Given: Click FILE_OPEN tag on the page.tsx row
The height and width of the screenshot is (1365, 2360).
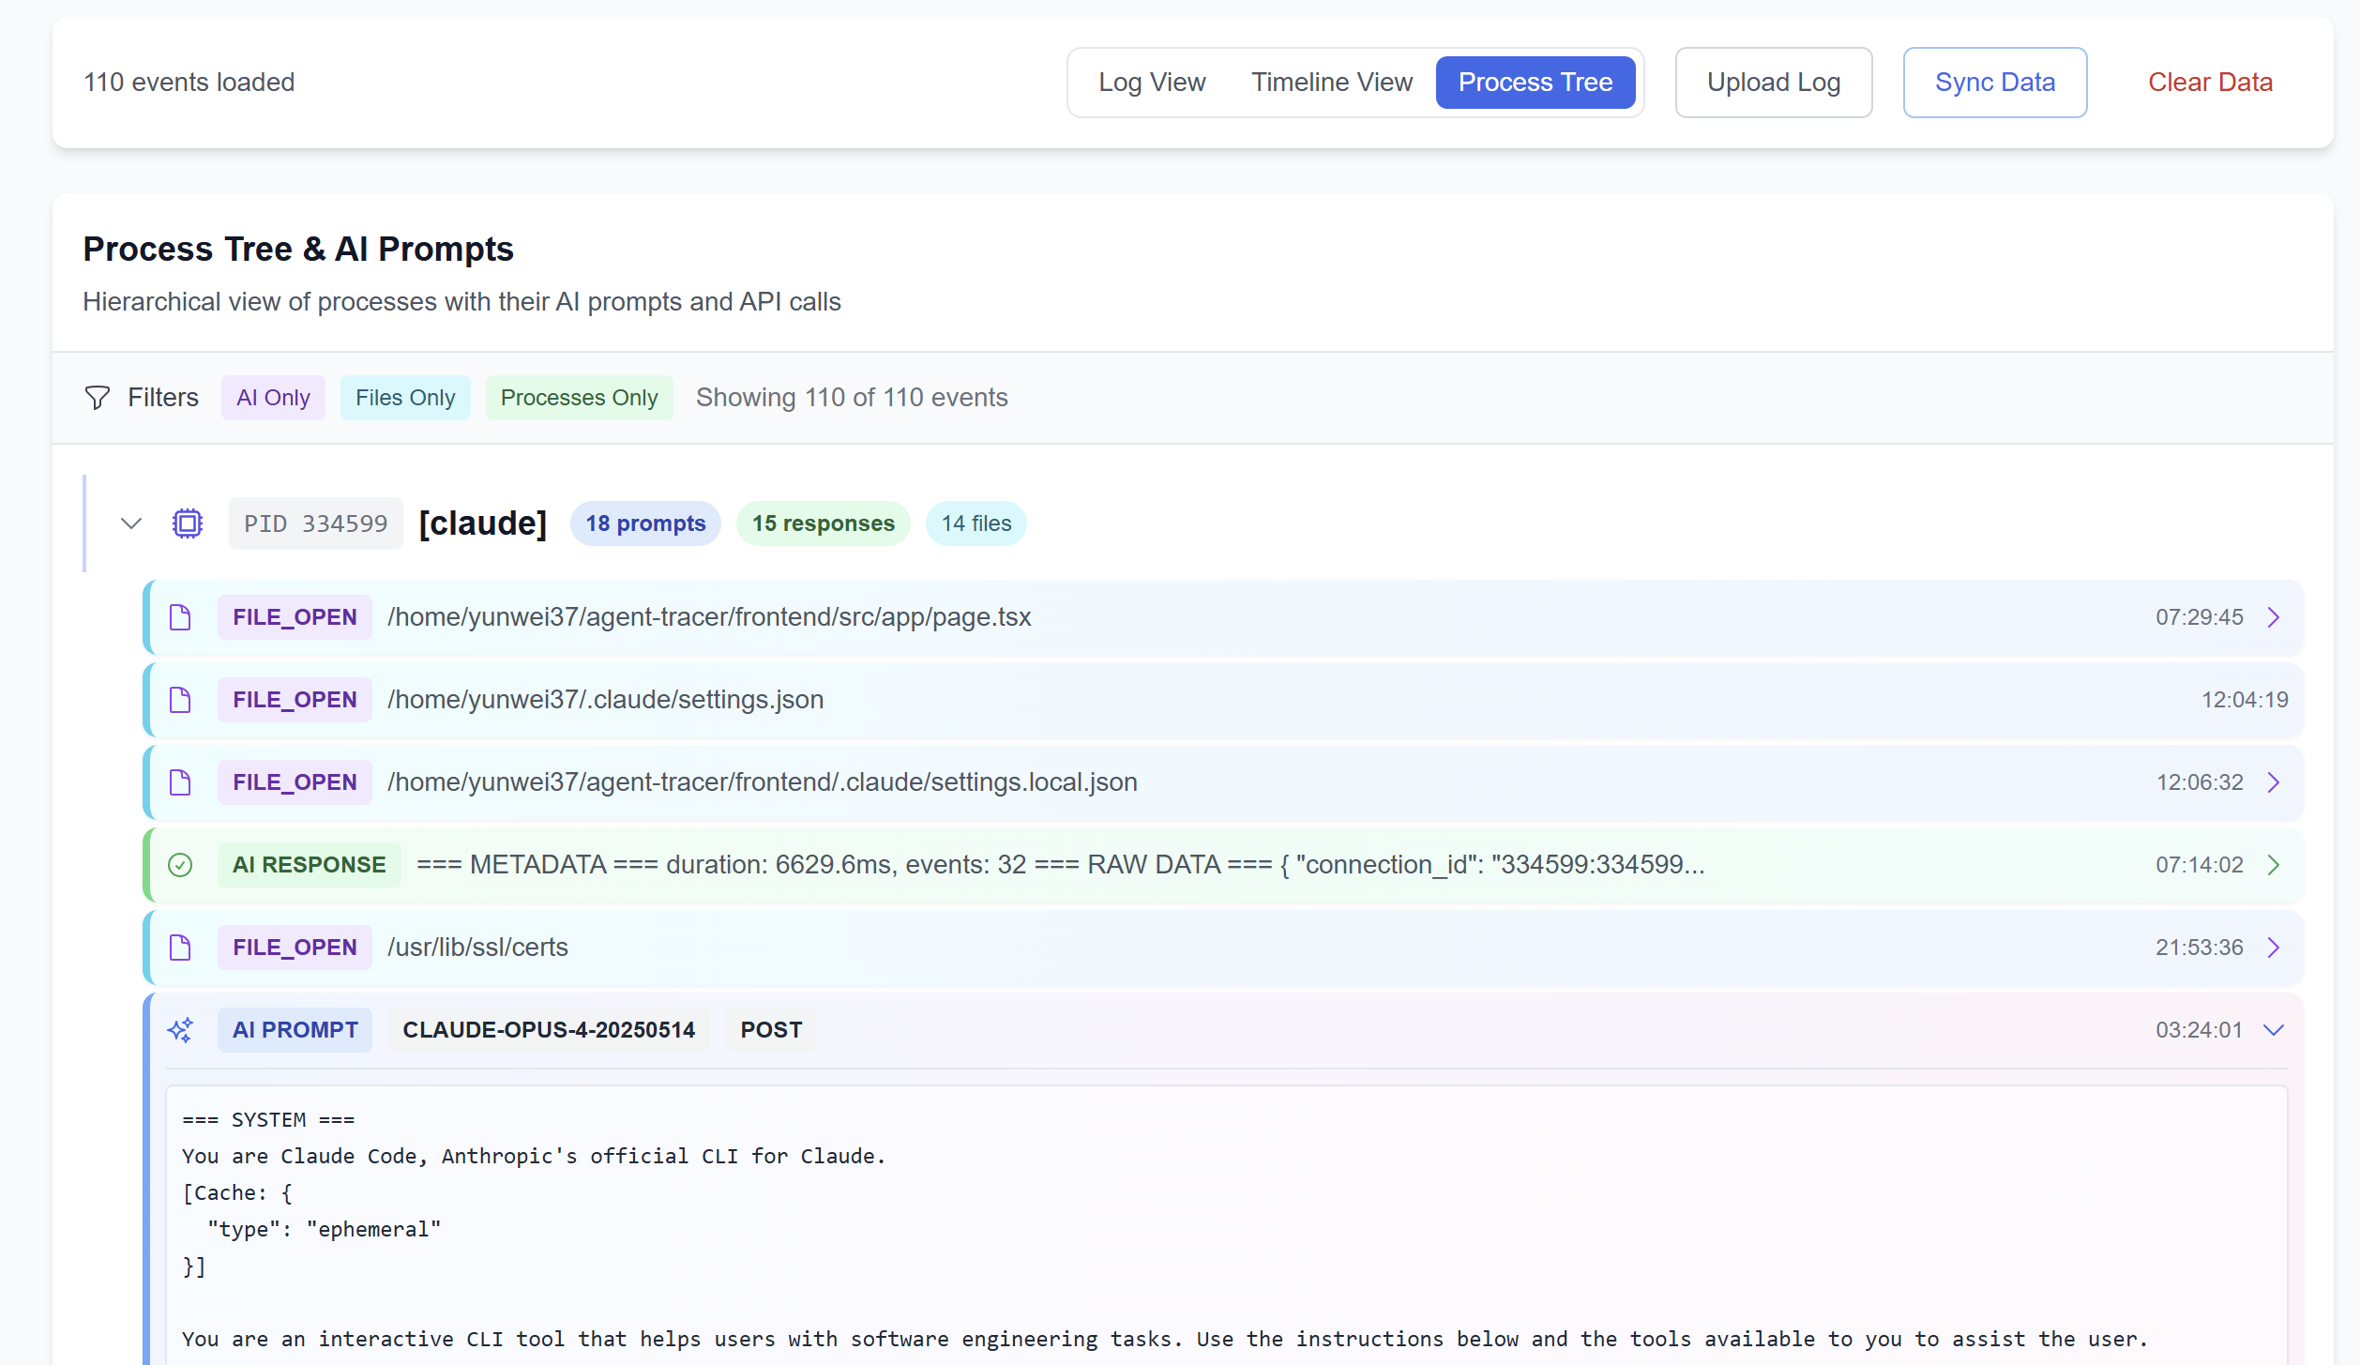Looking at the screenshot, I should click(x=295, y=617).
